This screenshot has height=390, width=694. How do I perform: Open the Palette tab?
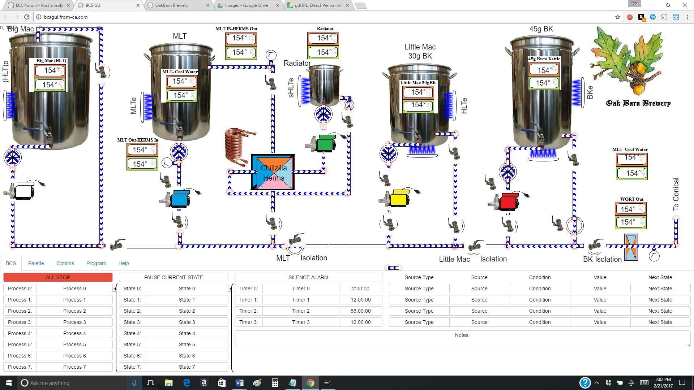(36, 263)
